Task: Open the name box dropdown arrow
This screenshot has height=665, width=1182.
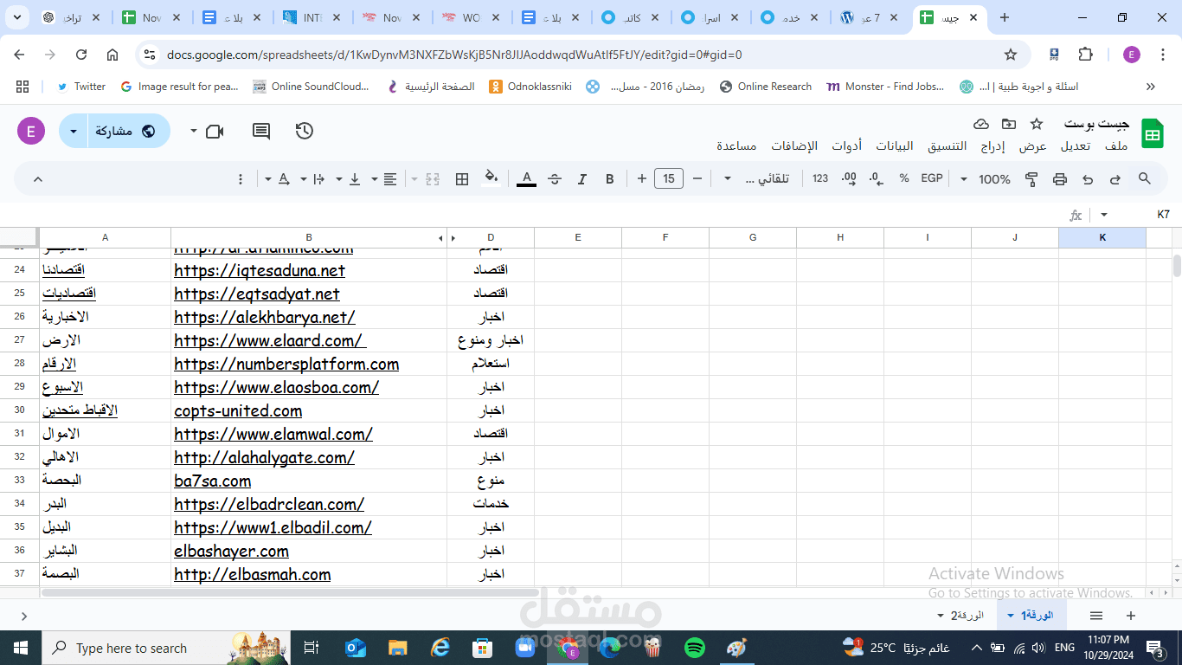Action: pos(1102,215)
